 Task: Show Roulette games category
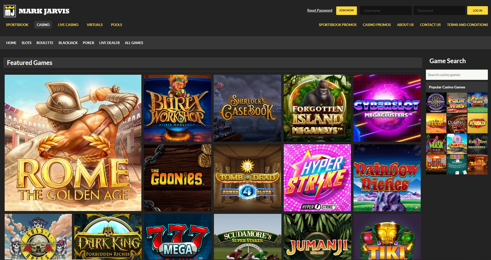coord(45,43)
